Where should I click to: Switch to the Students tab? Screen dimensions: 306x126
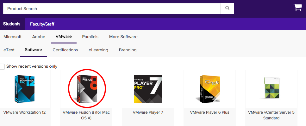click(12, 24)
